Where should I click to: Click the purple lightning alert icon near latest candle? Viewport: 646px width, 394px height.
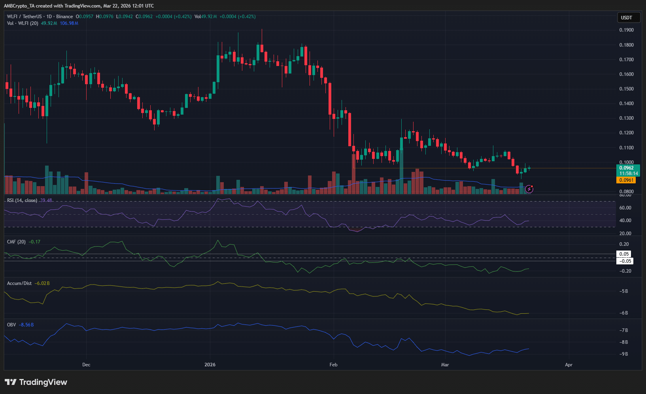click(529, 189)
